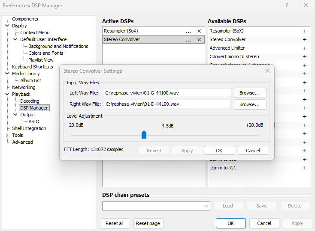Click Apply in Stereo Convolver Settings

coord(187,151)
